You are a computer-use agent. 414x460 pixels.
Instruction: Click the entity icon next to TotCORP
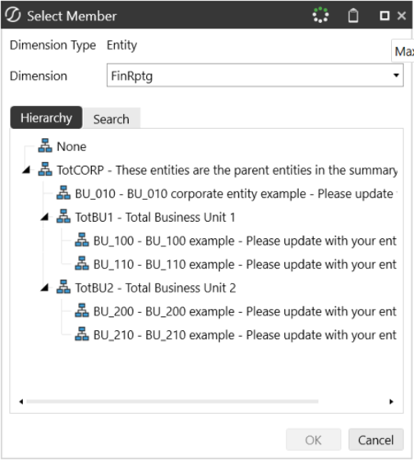pos(45,169)
